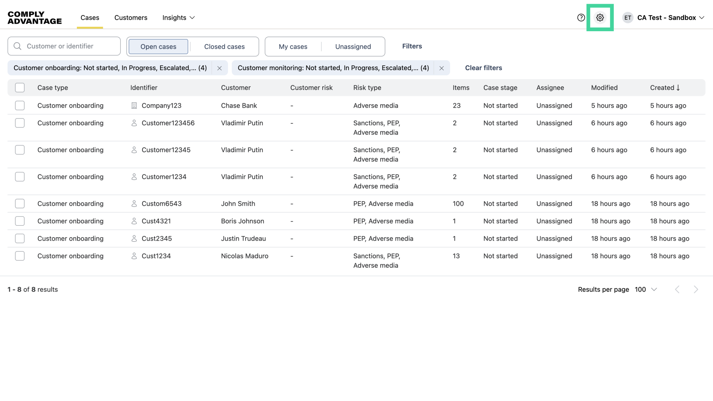The height and width of the screenshot is (401, 713).
Task: Show Closed cases
Action: pos(224,46)
